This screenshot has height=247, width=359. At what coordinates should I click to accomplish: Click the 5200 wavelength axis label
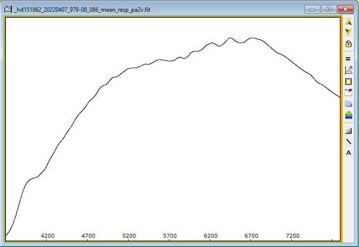coord(129,236)
